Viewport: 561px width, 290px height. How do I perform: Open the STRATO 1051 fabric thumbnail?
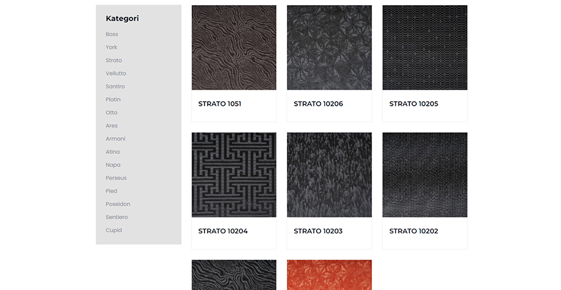point(234,48)
